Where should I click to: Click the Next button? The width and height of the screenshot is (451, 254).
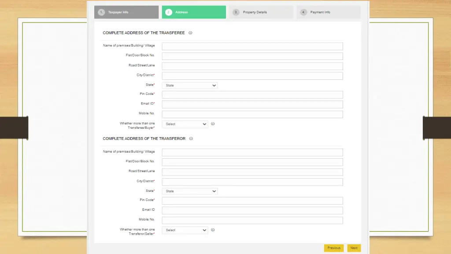pyautogui.click(x=354, y=248)
